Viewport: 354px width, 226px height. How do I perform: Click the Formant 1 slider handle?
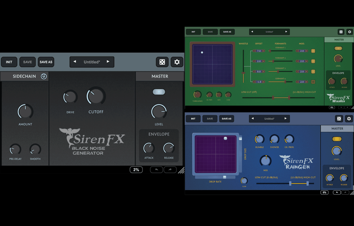[x=270, y=51]
